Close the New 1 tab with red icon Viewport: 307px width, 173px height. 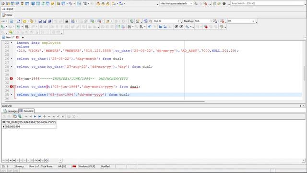(x=17, y=37)
